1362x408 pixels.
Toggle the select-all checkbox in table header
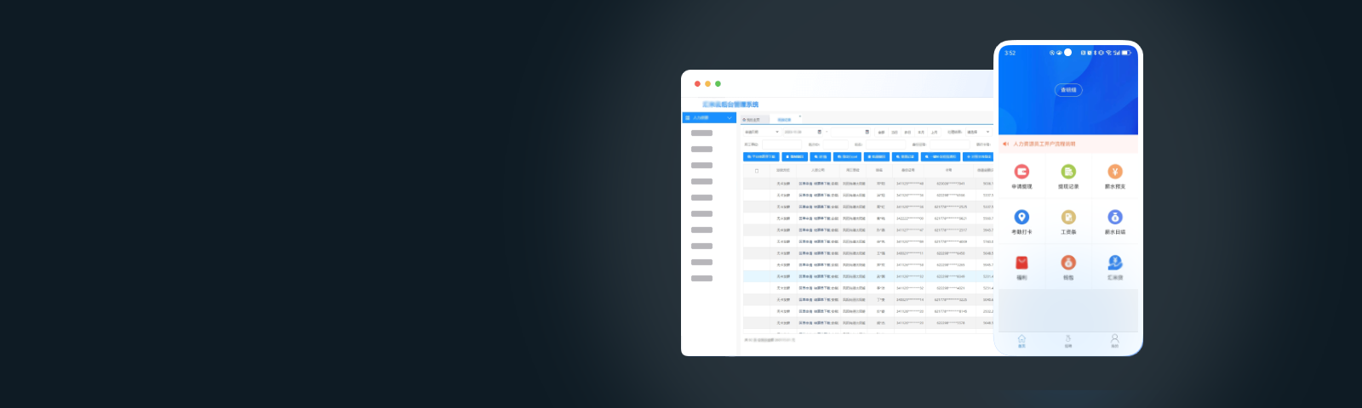pyautogui.click(x=757, y=170)
